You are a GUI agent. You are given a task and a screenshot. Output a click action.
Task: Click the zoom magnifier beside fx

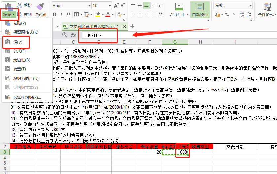point(65,35)
